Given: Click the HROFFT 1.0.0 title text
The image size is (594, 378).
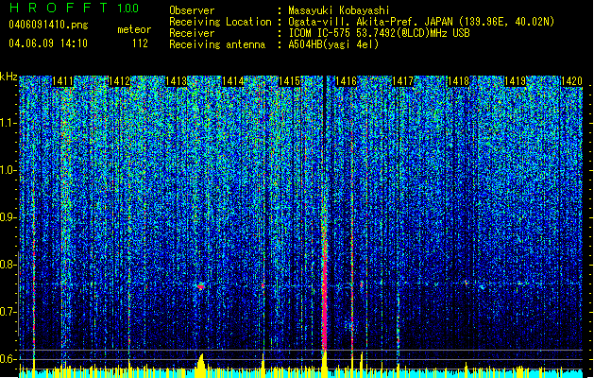Looking at the screenshot, I should point(75,8).
